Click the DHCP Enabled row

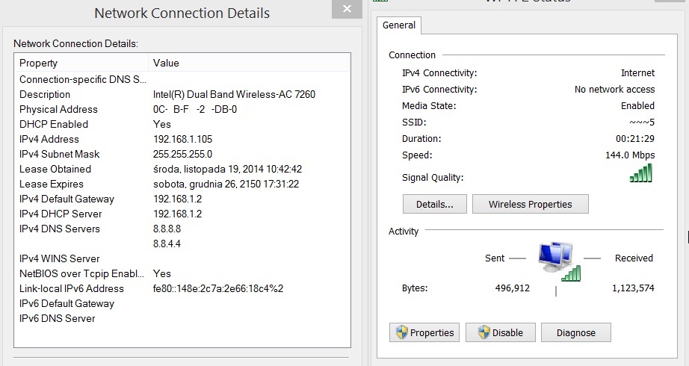(x=54, y=124)
